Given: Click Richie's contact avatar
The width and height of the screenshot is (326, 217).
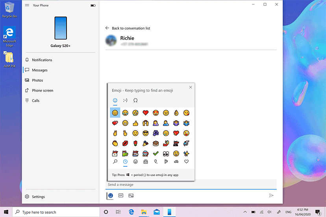Looking at the screenshot, I should click(111, 40).
